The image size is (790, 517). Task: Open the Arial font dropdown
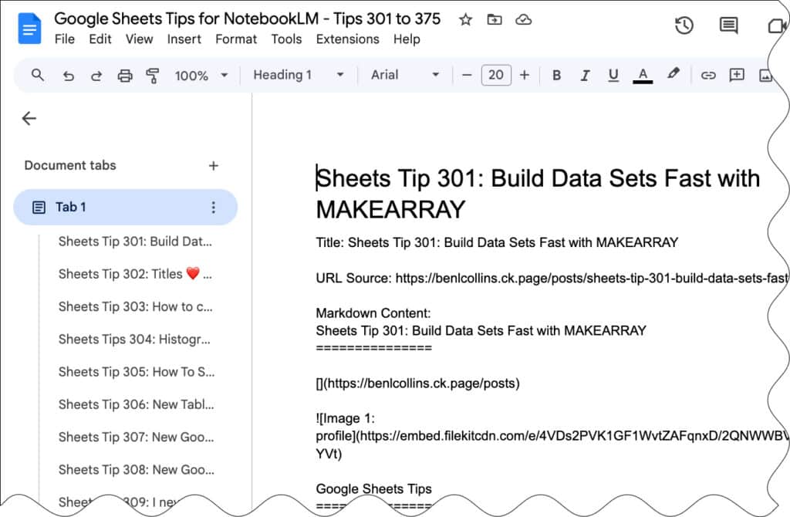pos(404,75)
